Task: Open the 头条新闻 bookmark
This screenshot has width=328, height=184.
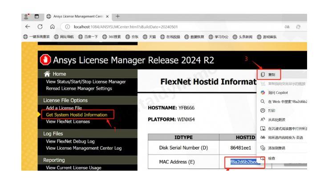Action: click(243, 37)
